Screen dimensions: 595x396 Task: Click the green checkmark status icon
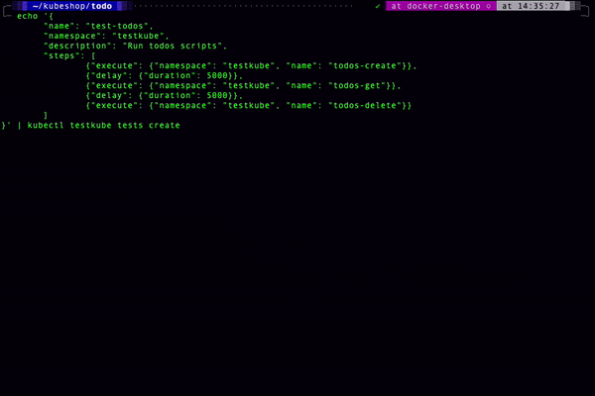point(378,6)
